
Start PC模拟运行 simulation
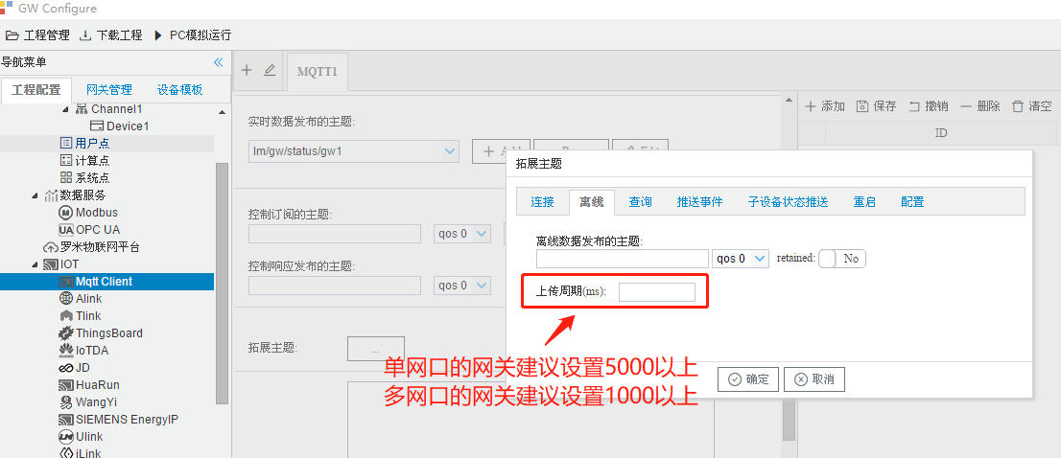193,35
